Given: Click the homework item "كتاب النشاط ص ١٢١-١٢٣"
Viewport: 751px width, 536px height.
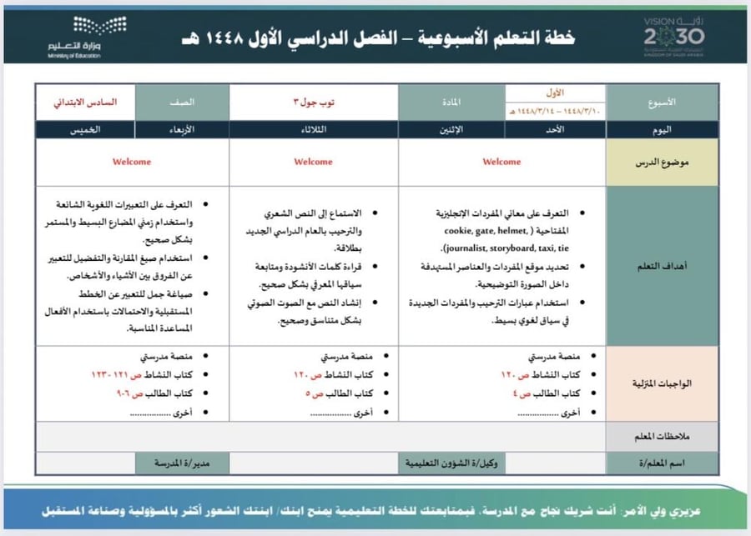Looking at the screenshot, I should click(142, 375).
